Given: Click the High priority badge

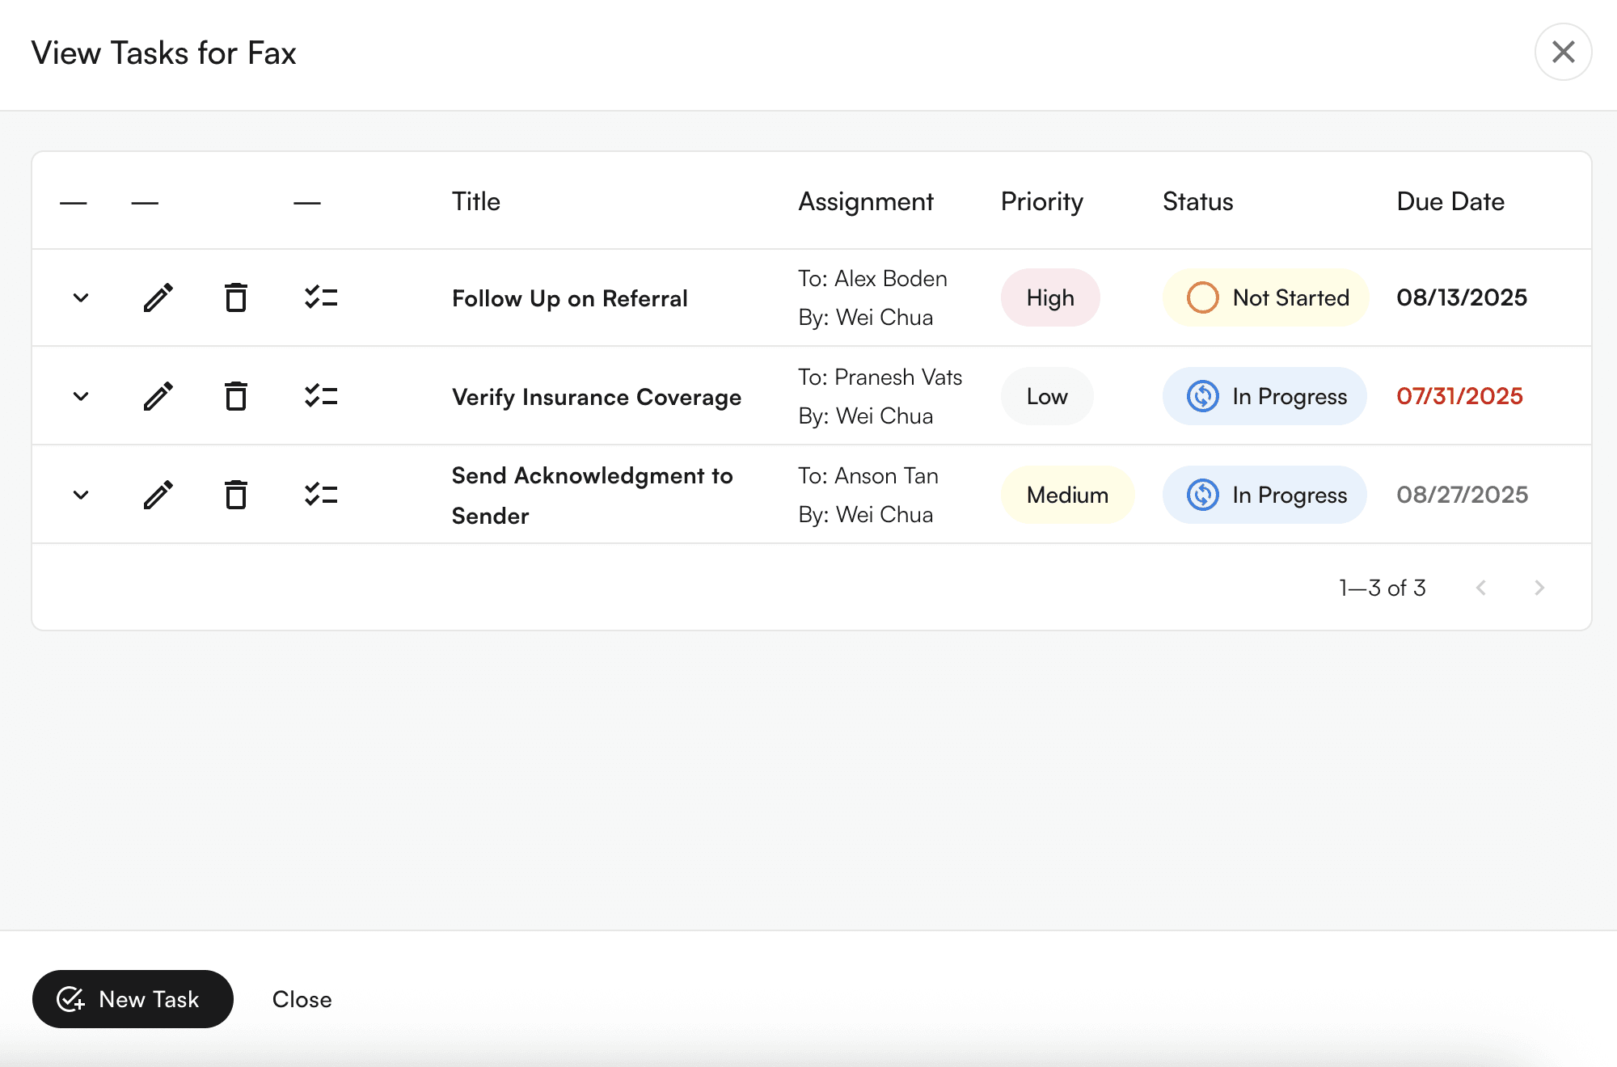Looking at the screenshot, I should pos(1050,297).
